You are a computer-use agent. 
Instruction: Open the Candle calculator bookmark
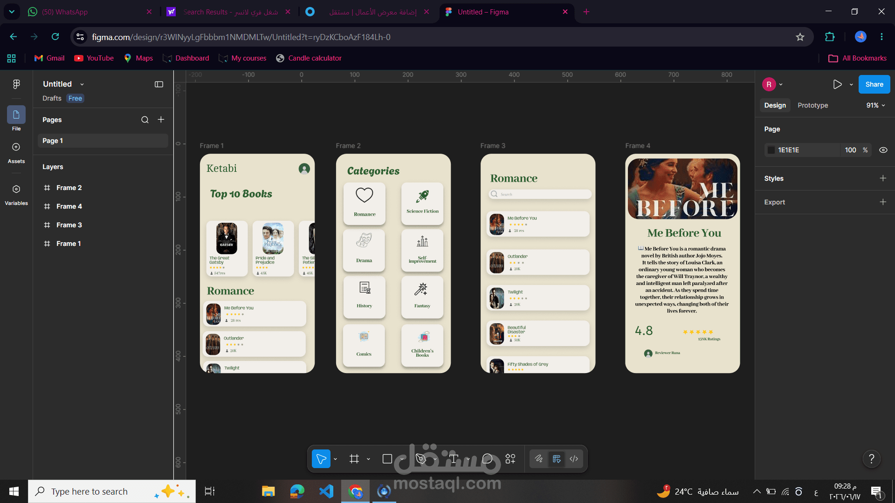(x=309, y=58)
